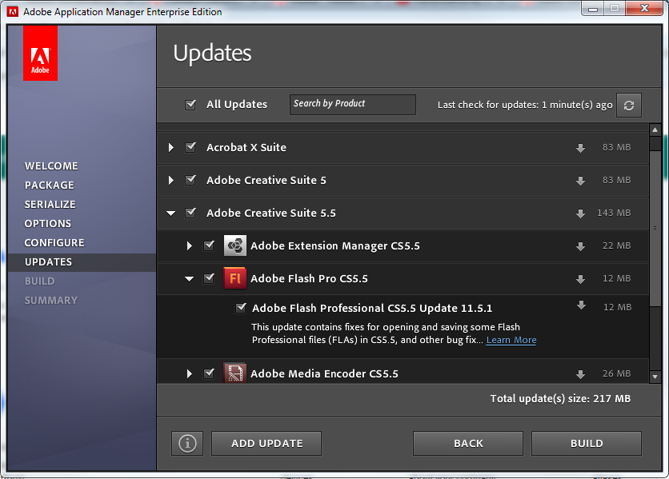Click the download icon next to Flash Professional Update 11.5.1
The width and height of the screenshot is (669, 479).
click(579, 306)
